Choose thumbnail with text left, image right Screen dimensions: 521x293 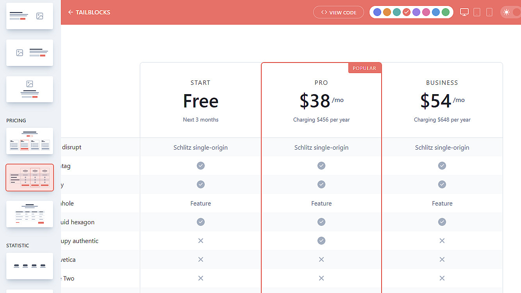pos(30,16)
